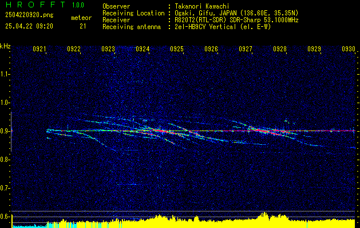Click the version number 1.0.0
Screen dimensions: 360x228
point(78,5)
